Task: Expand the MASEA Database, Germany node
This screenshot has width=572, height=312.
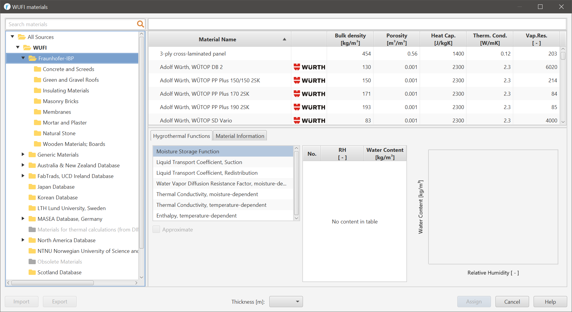Action: (x=23, y=218)
